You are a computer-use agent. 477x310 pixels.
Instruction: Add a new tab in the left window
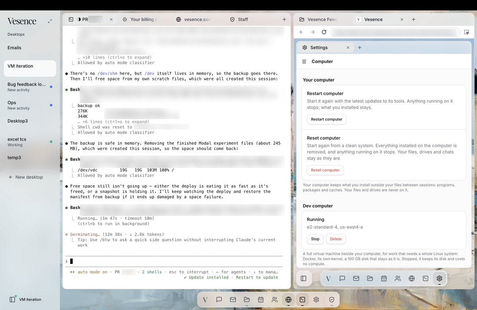284,19
